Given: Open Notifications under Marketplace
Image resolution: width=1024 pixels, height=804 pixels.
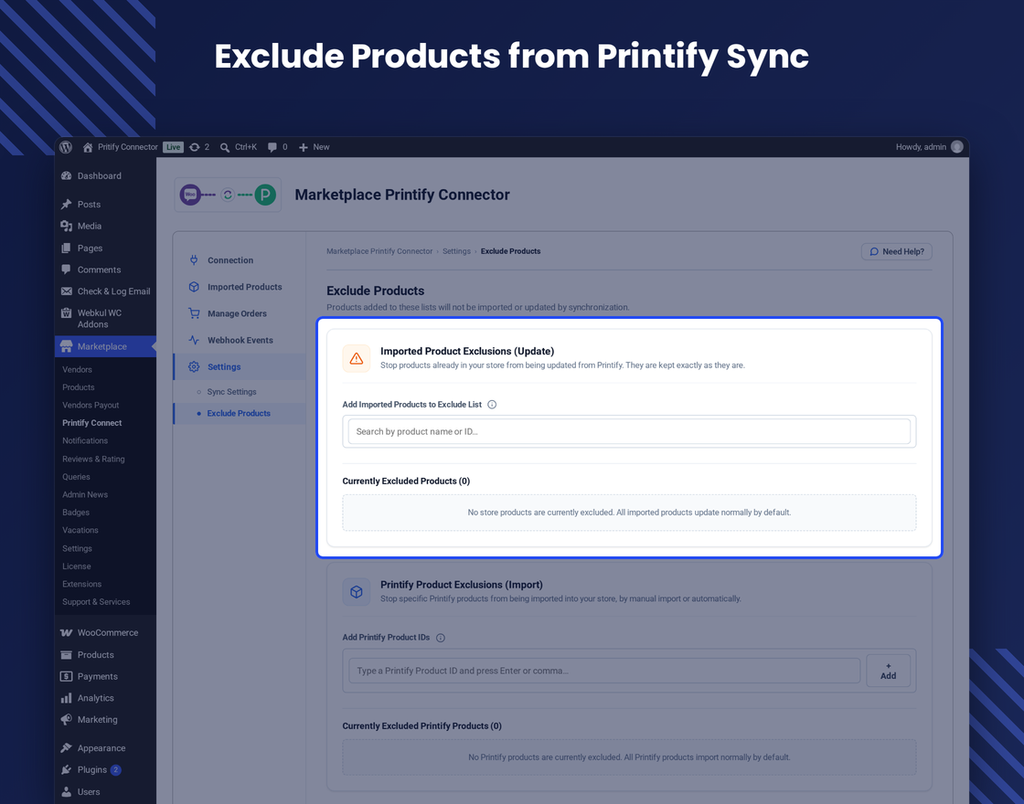Looking at the screenshot, I should click(x=85, y=440).
